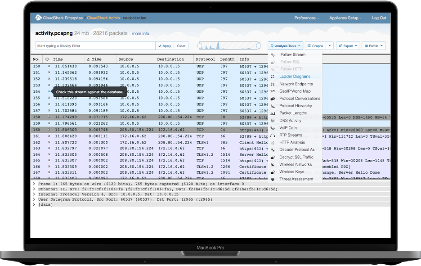Click the Packet Lengths bar chart icon
This screenshot has width=421, height=266.
tap(273, 113)
